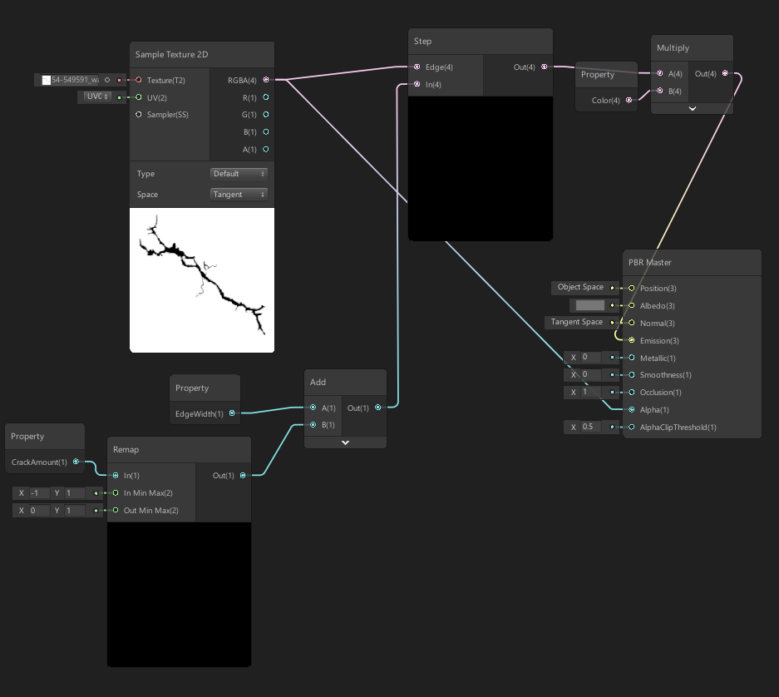
Task: Click the RGBA(4) output port on Sample Texture 2D
Action: point(266,80)
